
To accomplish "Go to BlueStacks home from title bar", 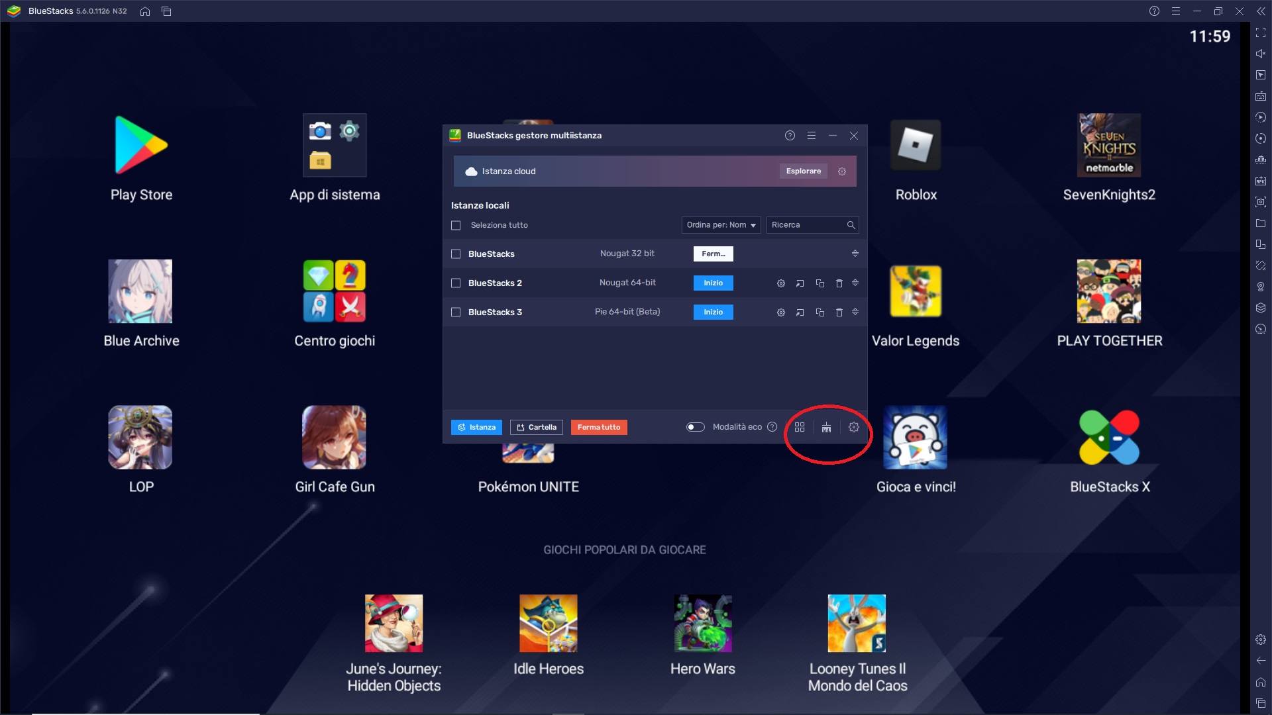I will click(x=145, y=11).
